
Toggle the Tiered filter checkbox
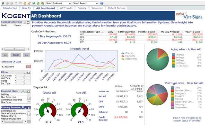point(24,81)
